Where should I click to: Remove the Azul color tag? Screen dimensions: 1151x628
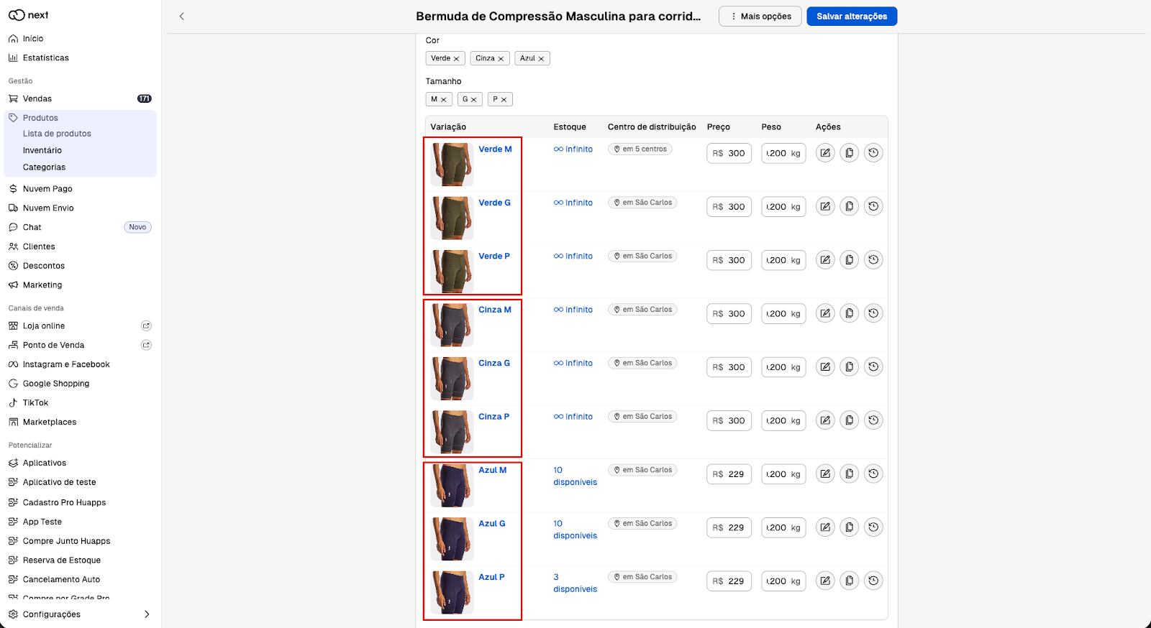(x=541, y=59)
